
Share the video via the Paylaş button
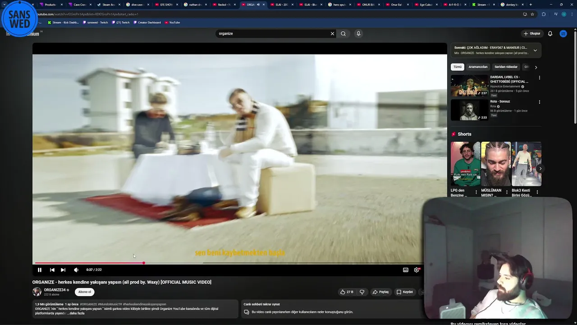pos(380,292)
